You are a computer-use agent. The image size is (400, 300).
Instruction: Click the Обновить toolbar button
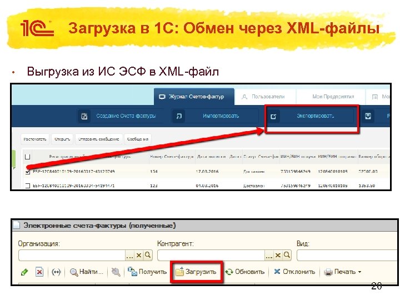point(244,272)
